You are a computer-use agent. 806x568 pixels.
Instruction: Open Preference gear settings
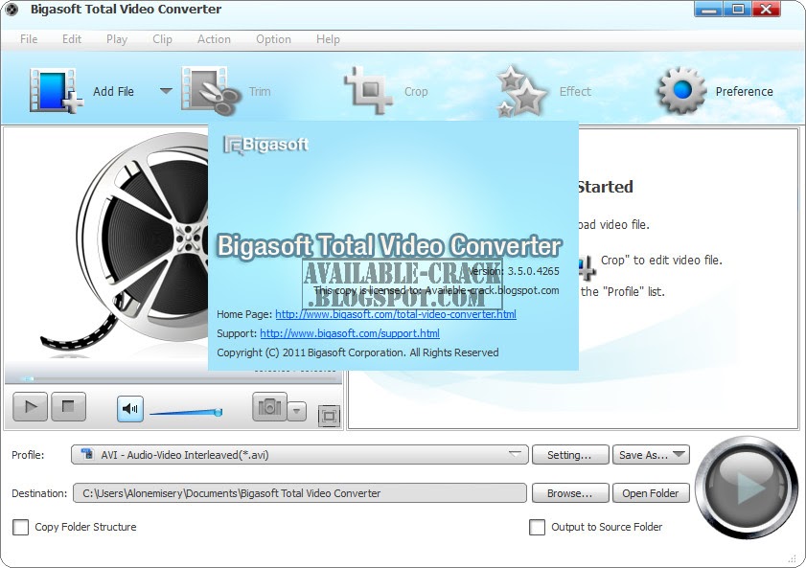[682, 91]
